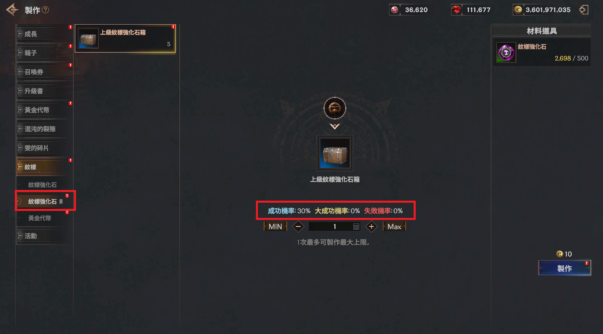This screenshot has height=334, width=603.
Task: Open the 紋樣強化石 subcategory
Action: (42, 185)
